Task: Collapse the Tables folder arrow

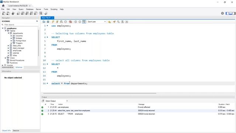Action: pos(6,31)
